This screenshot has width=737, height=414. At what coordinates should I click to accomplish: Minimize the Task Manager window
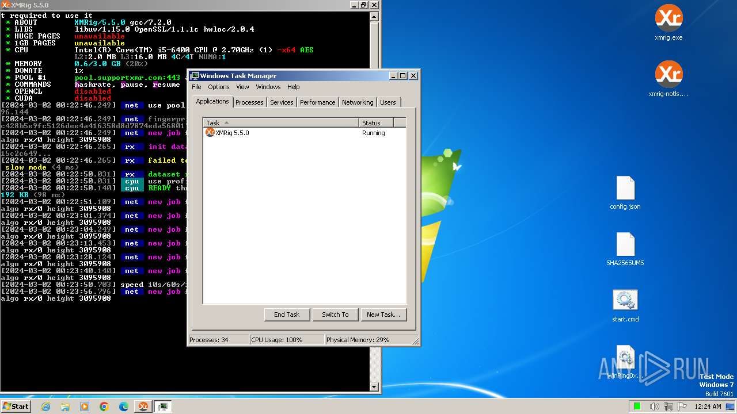click(393, 76)
